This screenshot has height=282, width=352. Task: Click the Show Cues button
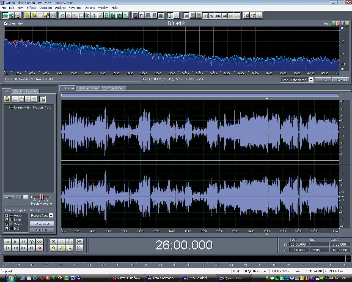[x=42, y=224]
